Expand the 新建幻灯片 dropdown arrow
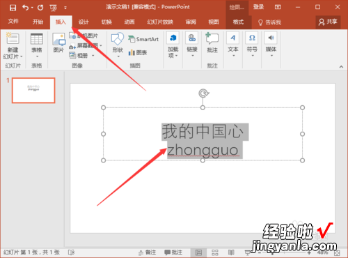The image size is (348, 258). pyautogui.click(x=22, y=56)
